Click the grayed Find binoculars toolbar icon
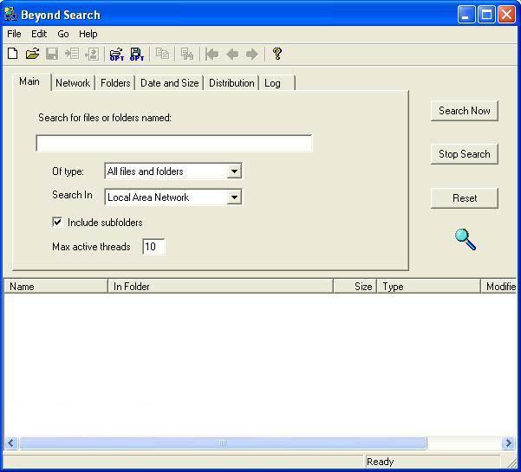The width and height of the screenshot is (521, 472). click(187, 54)
